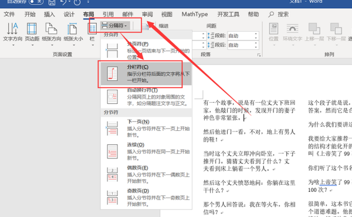Click the paragraph starting 然后他进门一看
This screenshot has height=217, width=352.
coord(249,135)
